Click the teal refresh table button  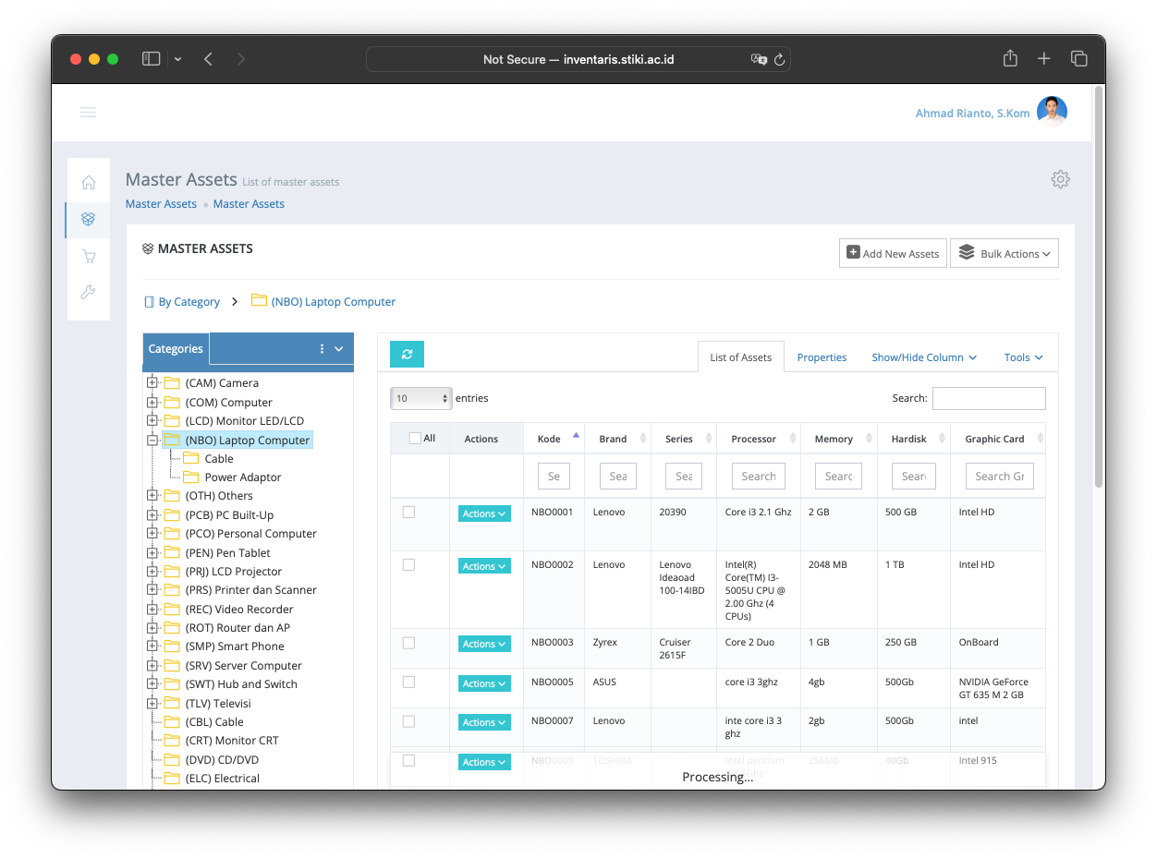click(x=407, y=355)
